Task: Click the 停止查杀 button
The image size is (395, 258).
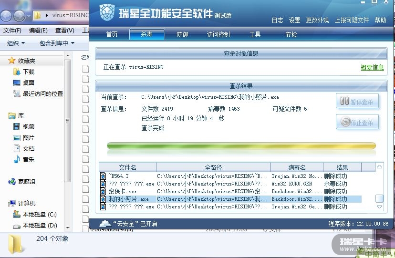Action: click(x=357, y=122)
